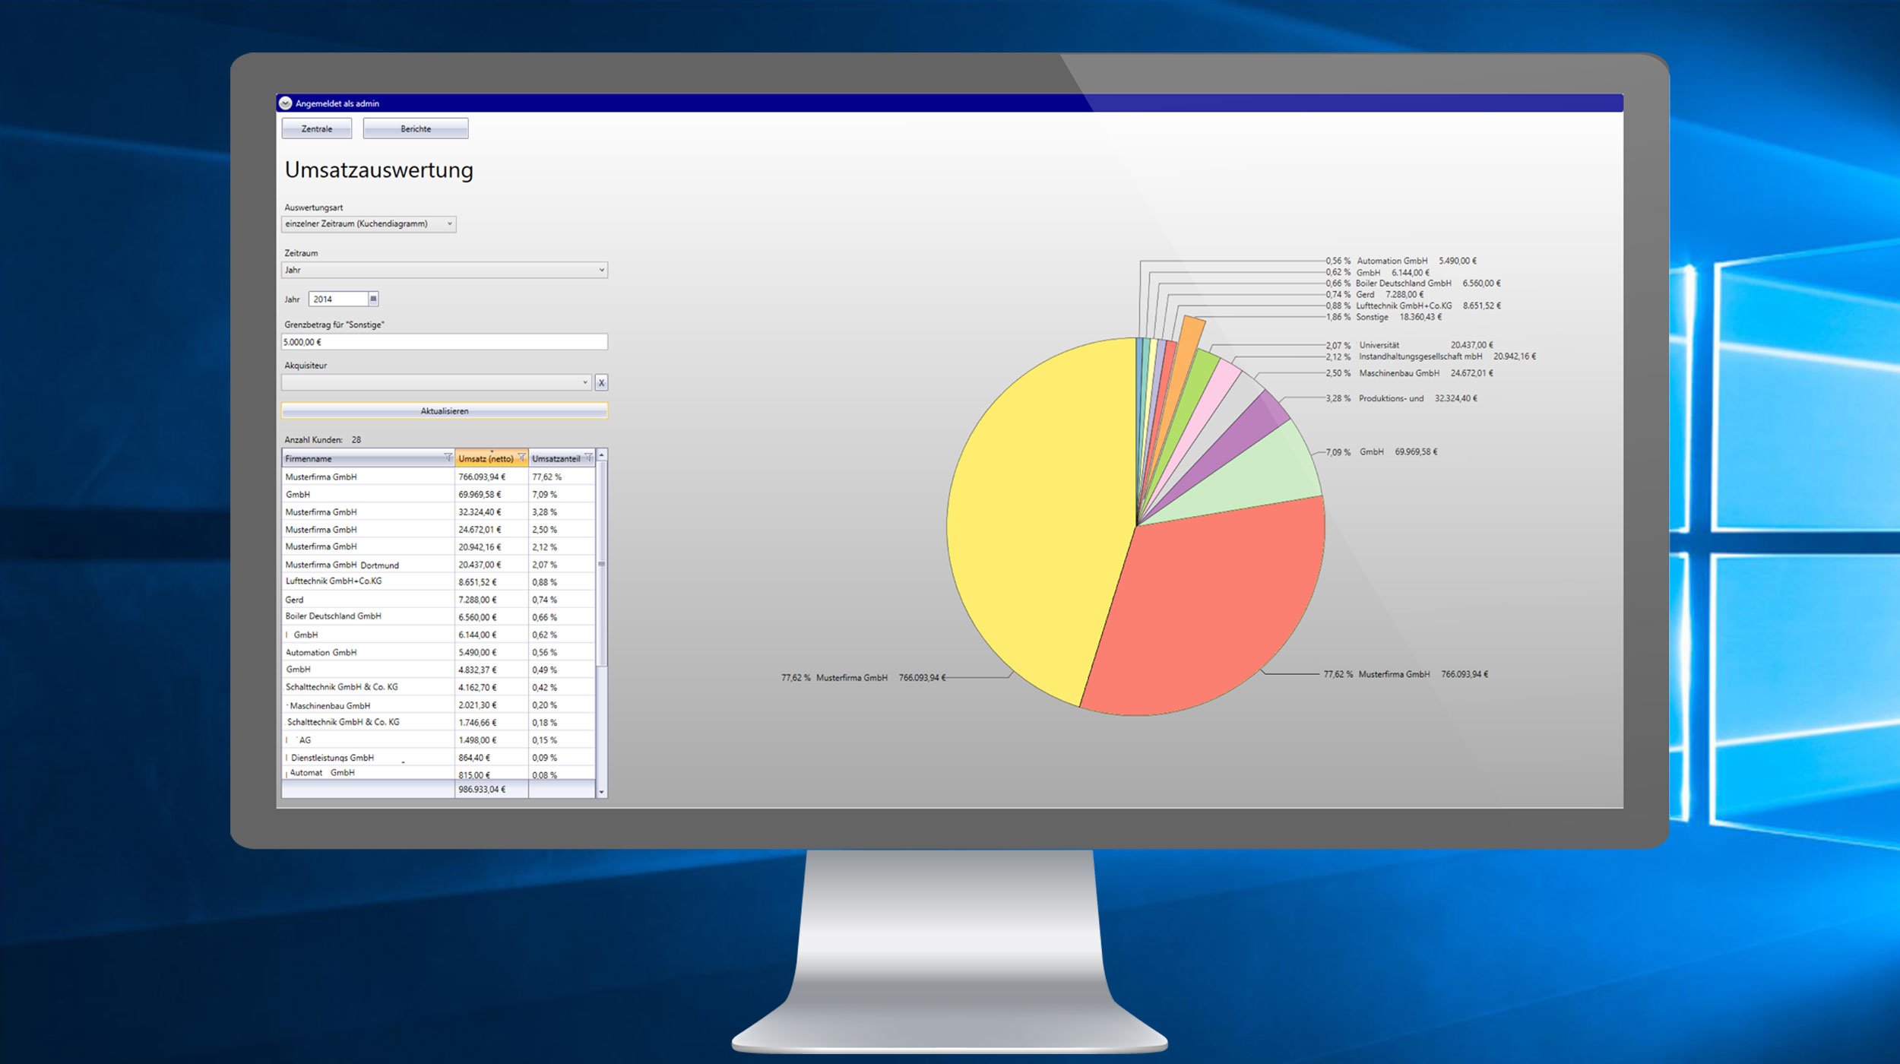The width and height of the screenshot is (1900, 1064).
Task: Switch to the Zentrale section
Action: tap(316, 128)
